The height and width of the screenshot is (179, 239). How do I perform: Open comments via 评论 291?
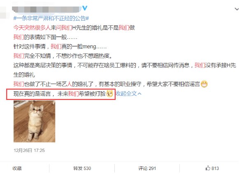pyautogui.click(x=147, y=168)
